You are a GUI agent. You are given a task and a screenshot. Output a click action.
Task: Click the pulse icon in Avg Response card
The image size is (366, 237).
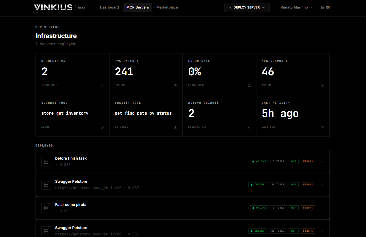click(322, 85)
